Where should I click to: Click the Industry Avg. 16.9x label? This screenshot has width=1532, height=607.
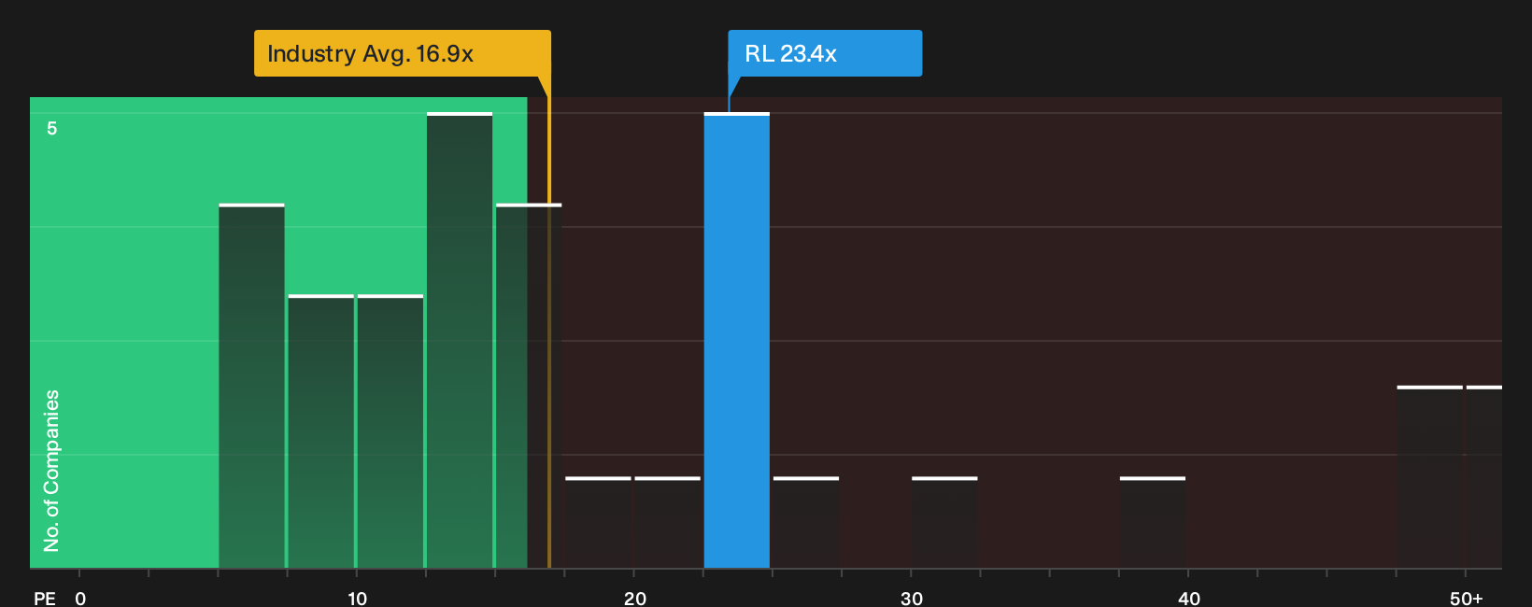tap(403, 53)
